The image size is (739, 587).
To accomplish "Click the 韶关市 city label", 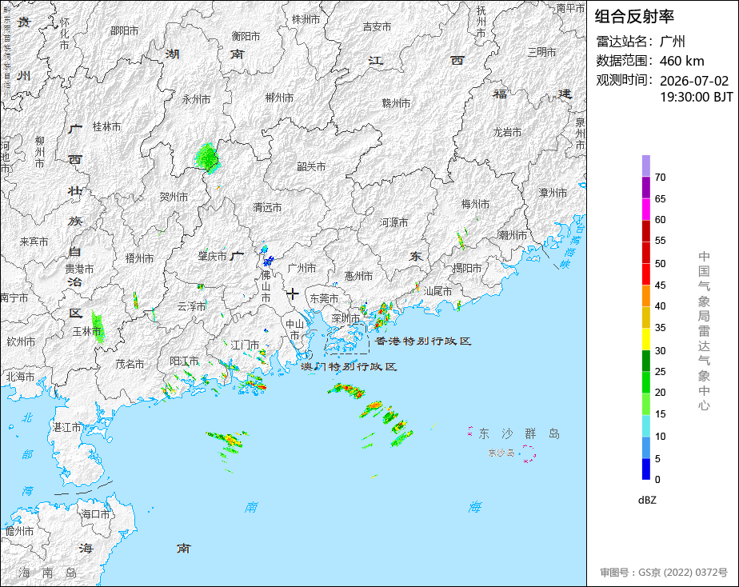I will [311, 167].
